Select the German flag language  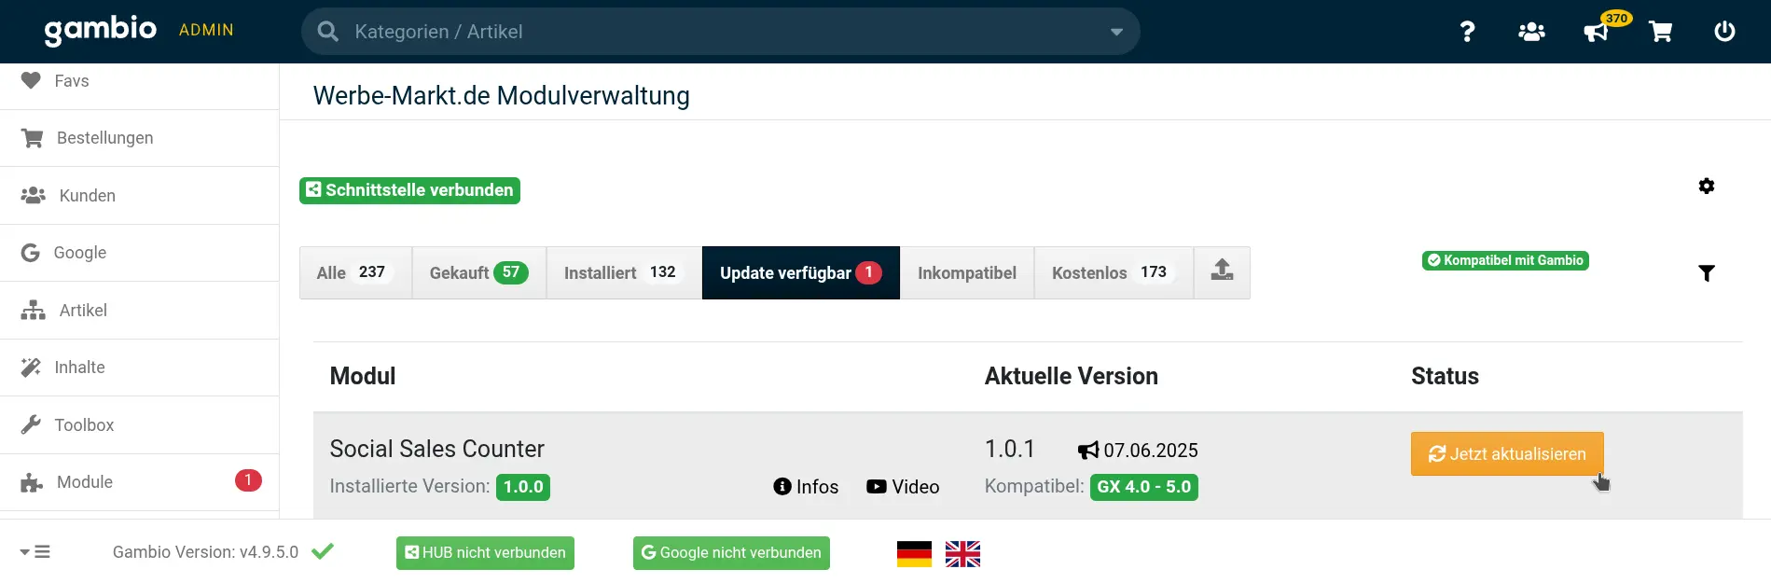[914, 554]
